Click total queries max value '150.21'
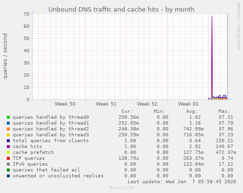 224,141
